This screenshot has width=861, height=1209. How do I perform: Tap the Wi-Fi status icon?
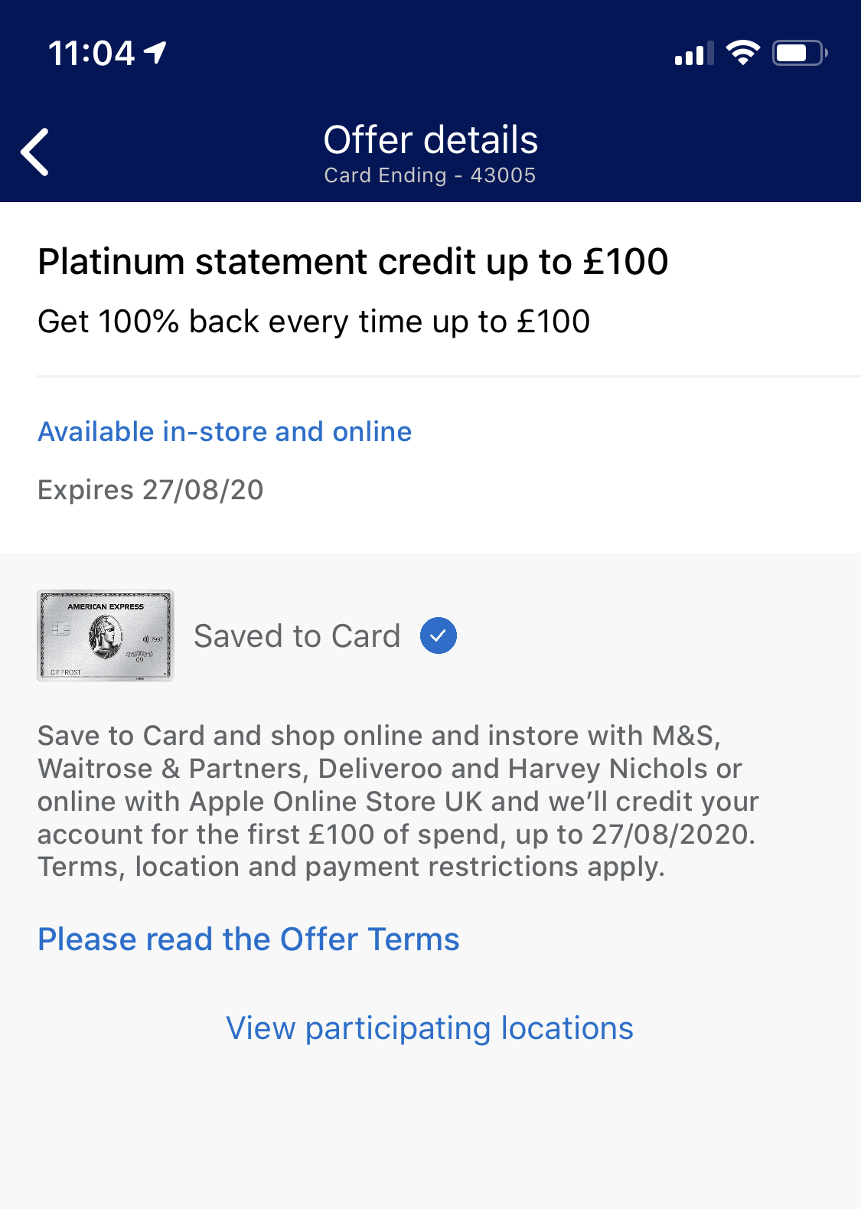pos(742,53)
